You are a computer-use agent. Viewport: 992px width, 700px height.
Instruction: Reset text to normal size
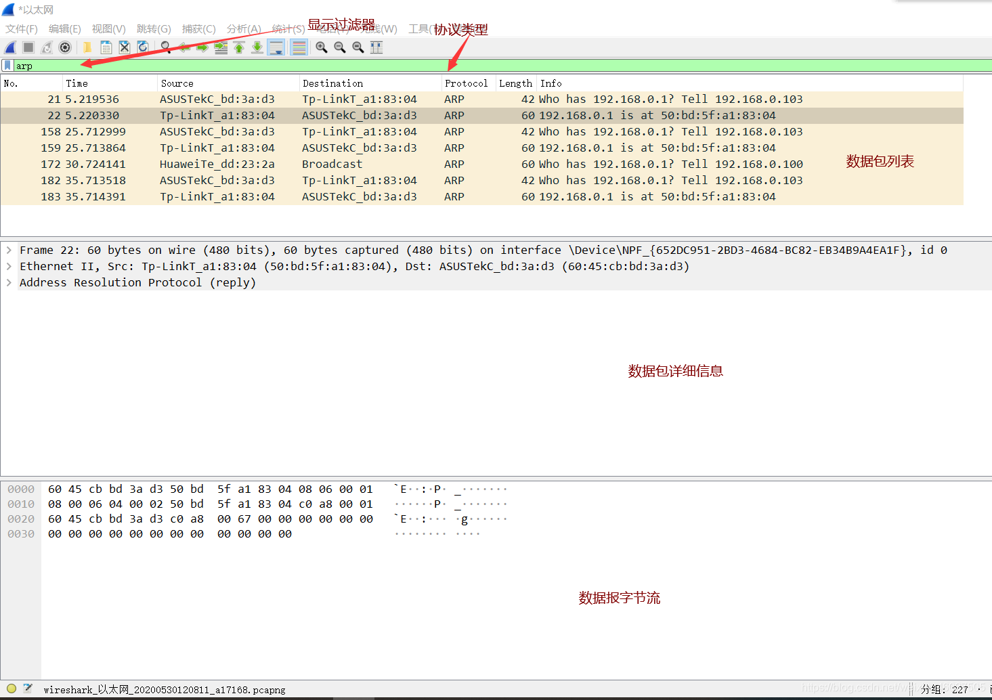click(358, 47)
